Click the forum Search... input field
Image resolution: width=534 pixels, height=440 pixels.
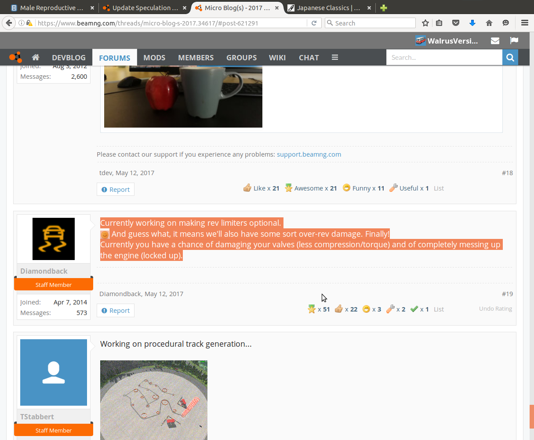[x=444, y=57]
